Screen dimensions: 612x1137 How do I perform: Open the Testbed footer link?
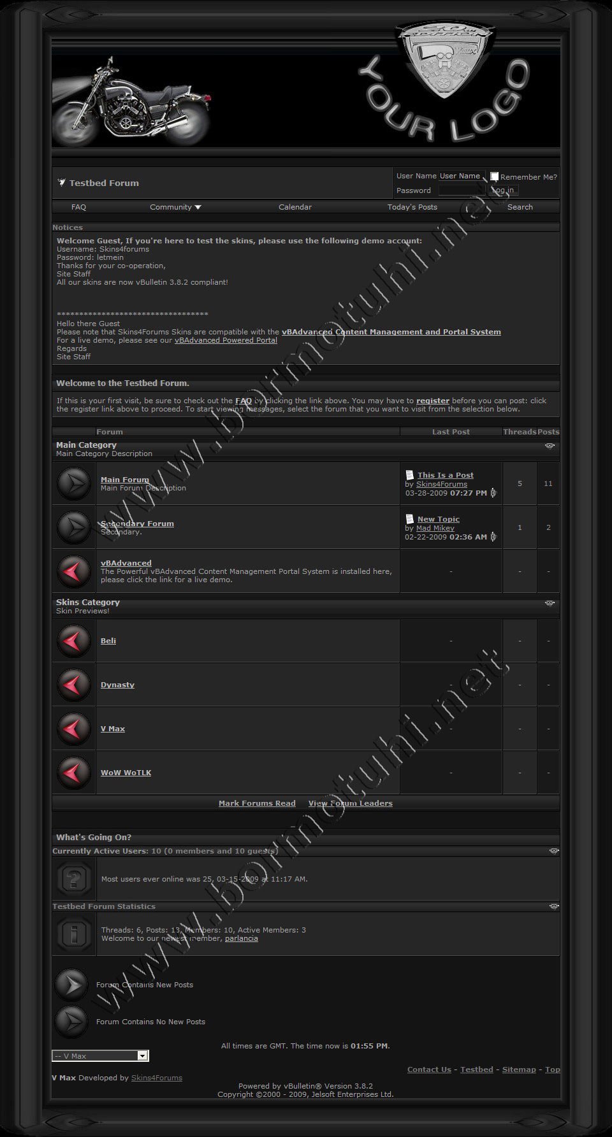point(477,1069)
